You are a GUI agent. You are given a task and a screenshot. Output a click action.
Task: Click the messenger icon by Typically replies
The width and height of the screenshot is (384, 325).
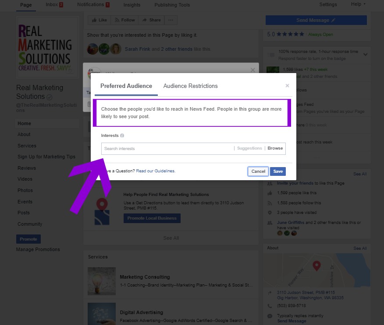(x=270, y=316)
